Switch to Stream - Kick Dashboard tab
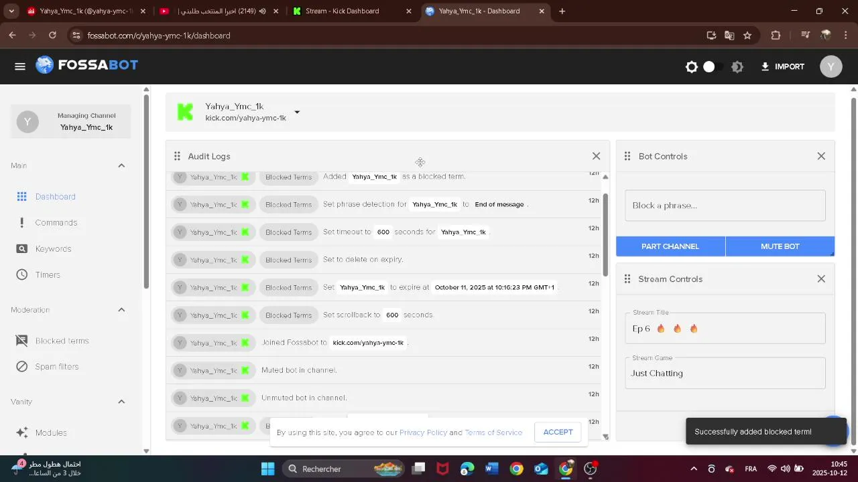The height and width of the screenshot is (482, 858). 352,11
